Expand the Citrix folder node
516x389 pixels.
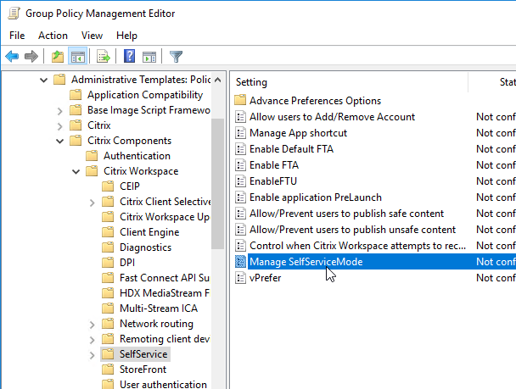[x=59, y=126]
